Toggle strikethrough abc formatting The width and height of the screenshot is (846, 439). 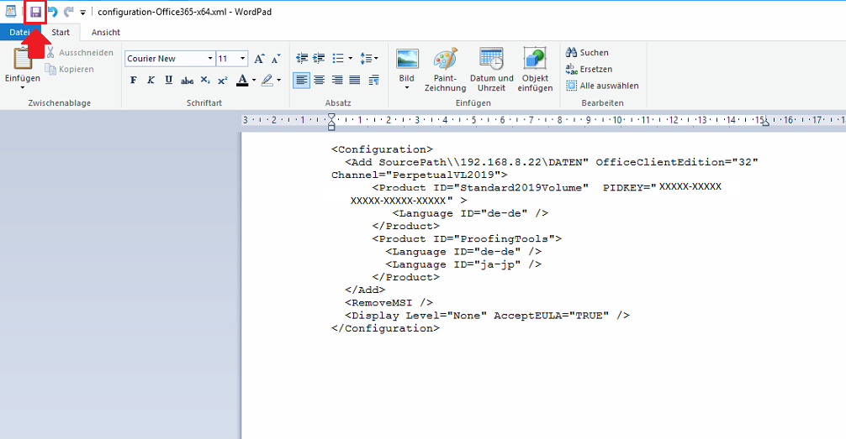pyautogui.click(x=188, y=81)
